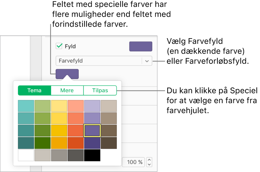Choose the dark brown swatch in fourth row
The image size is (260, 172).
click(109, 143)
